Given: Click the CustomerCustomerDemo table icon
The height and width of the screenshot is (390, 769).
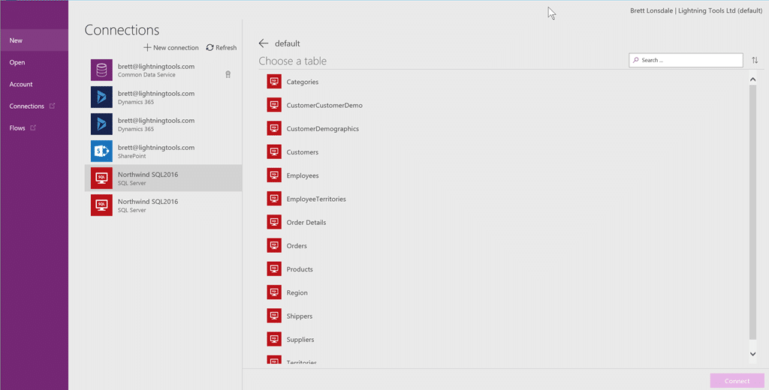Looking at the screenshot, I should tap(274, 105).
